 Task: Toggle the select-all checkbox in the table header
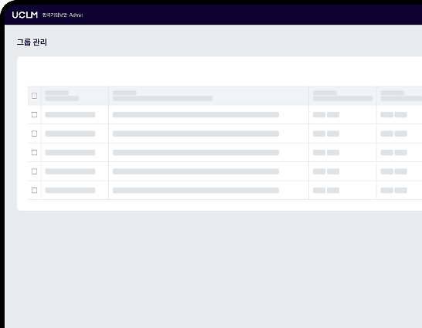pyautogui.click(x=35, y=96)
